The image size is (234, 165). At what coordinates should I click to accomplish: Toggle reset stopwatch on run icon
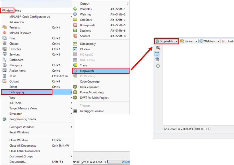click(x=158, y=54)
